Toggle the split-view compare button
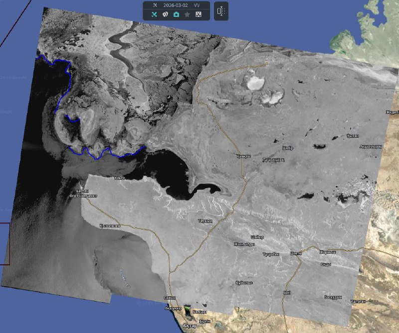The height and width of the screenshot is (333, 399). (221, 11)
